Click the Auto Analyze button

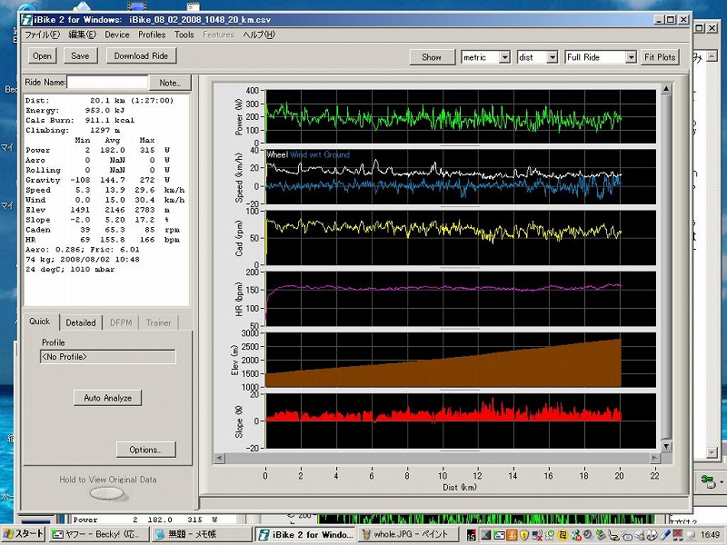108,398
